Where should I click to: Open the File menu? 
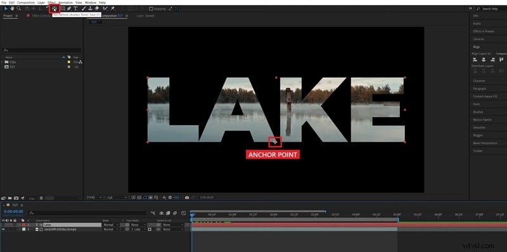(x=4, y=3)
